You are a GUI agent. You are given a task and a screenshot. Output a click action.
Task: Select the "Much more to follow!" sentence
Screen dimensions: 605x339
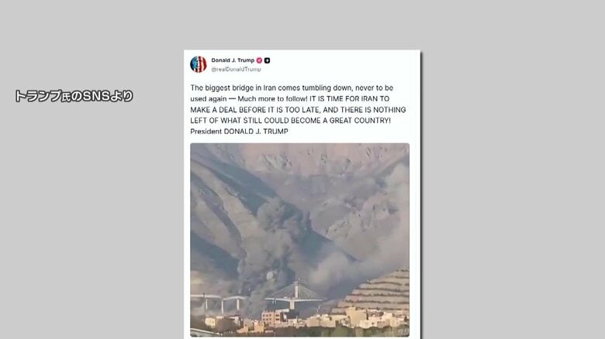(273, 99)
